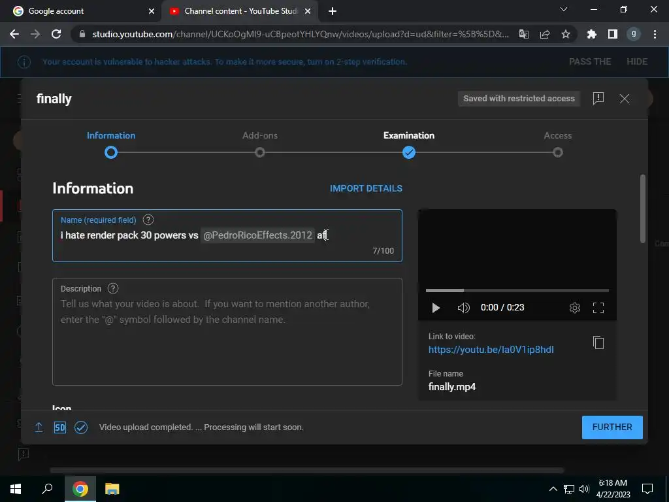The height and width of the screenshot is (502, 669).
Task: Click the video progress bar
Action: tap(517, 291)
